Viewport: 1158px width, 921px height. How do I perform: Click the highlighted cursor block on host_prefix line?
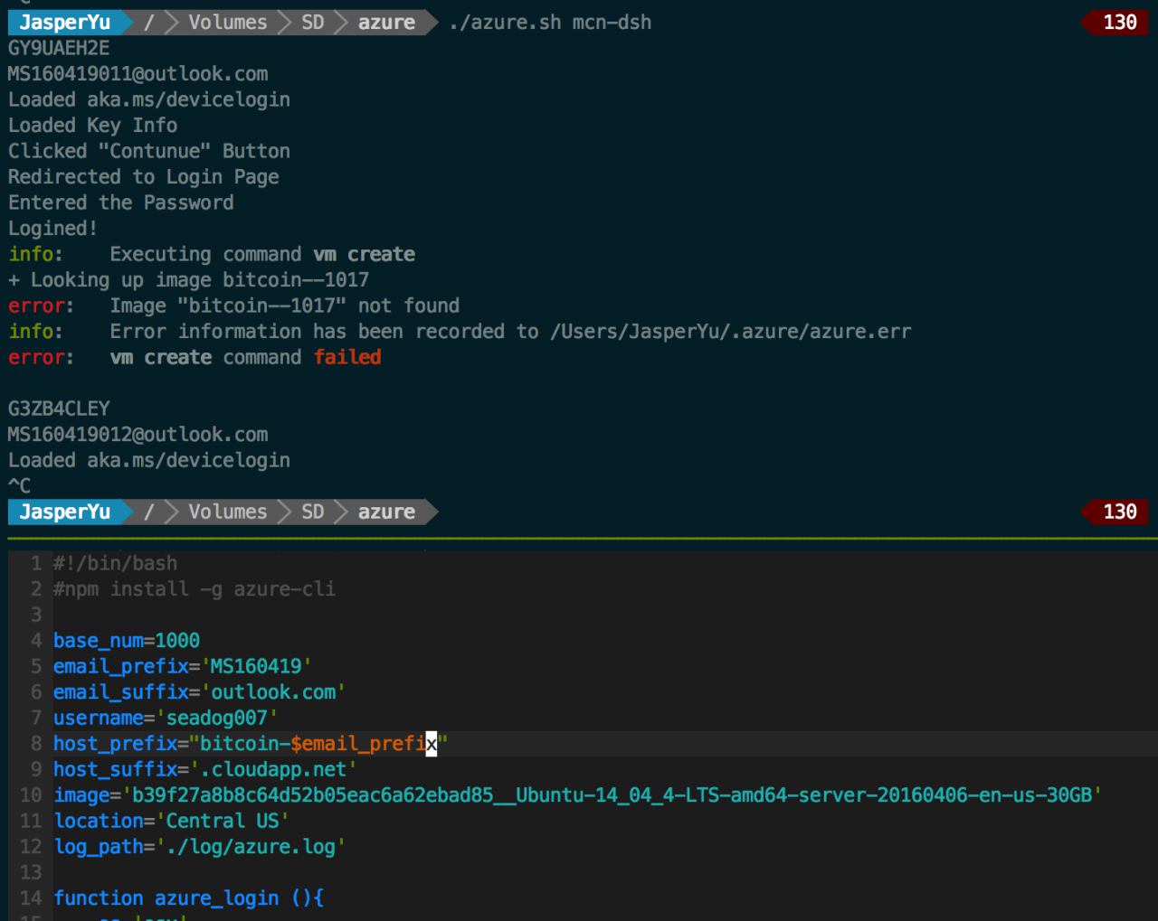(432, 744)
